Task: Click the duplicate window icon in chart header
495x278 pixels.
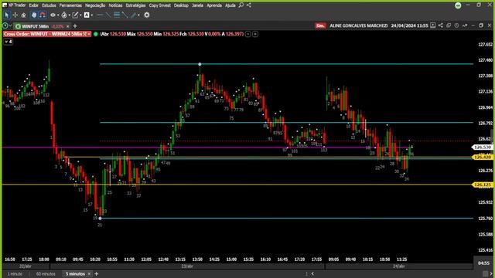Action: click(x=449, y=25)
